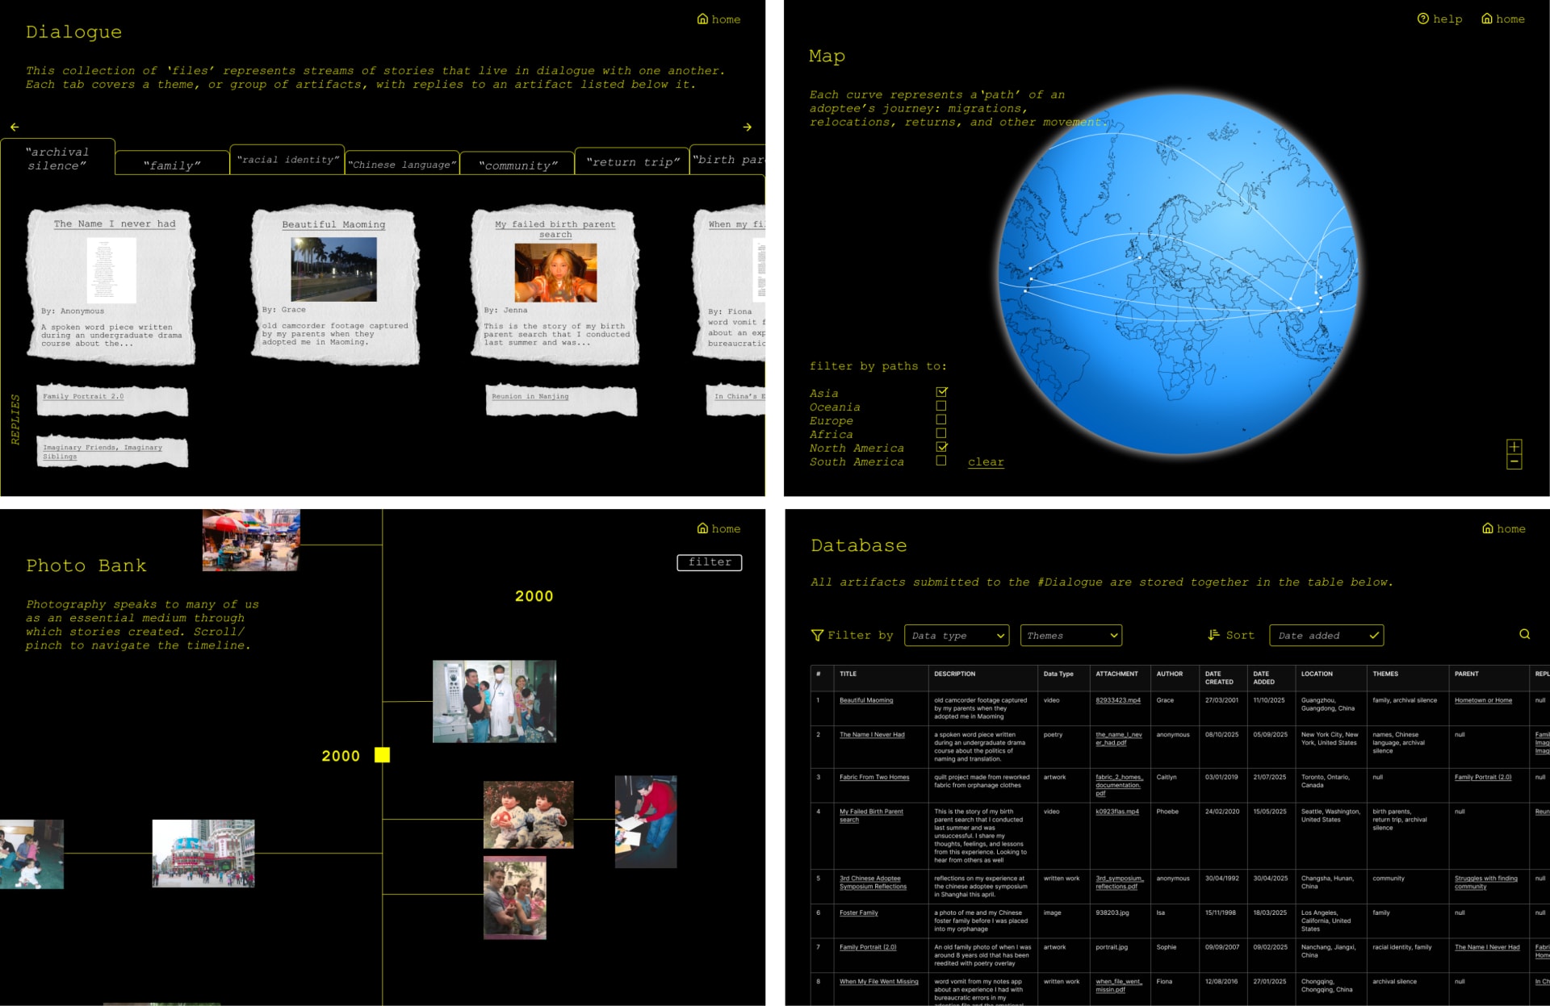Open the My failed birth parent search photo
The image size is (1550, 1006).
pyautogui.click(x=555, y=273)
